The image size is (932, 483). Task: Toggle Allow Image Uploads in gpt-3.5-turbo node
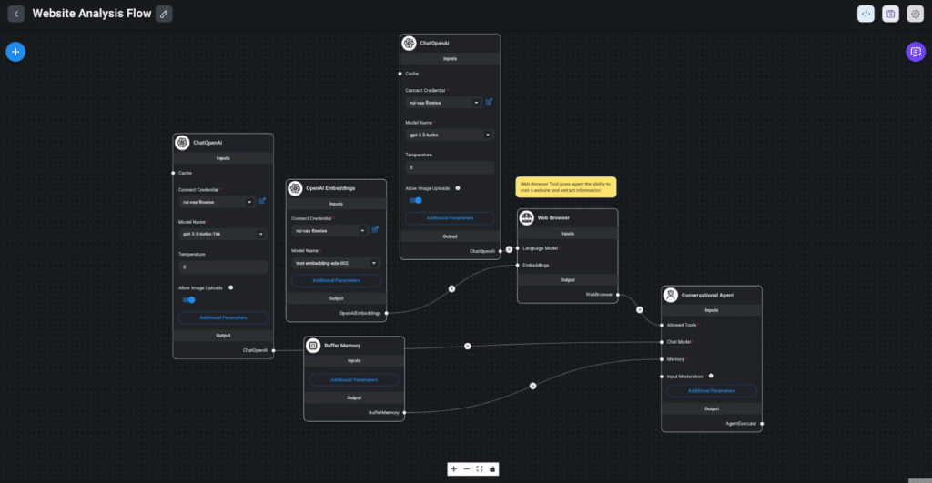(416, 201)
